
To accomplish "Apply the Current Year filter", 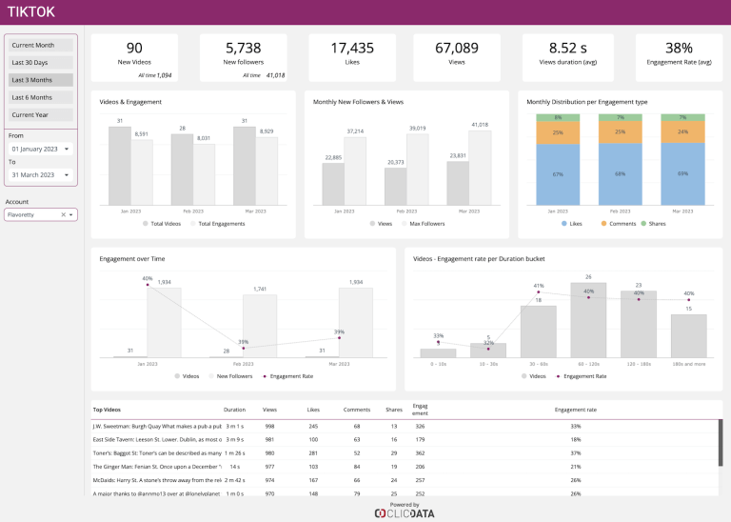I will [41, 114].
